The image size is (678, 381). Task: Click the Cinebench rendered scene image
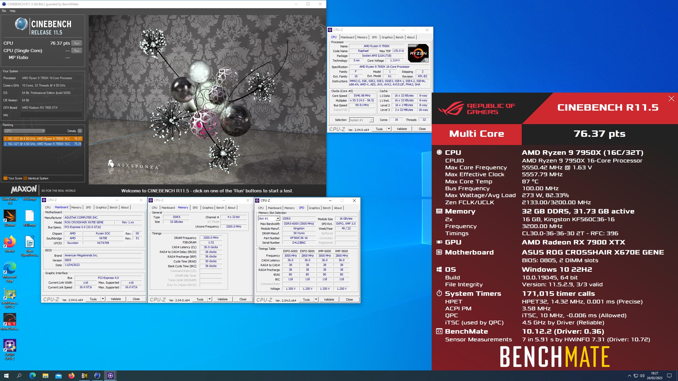point(207,99)
